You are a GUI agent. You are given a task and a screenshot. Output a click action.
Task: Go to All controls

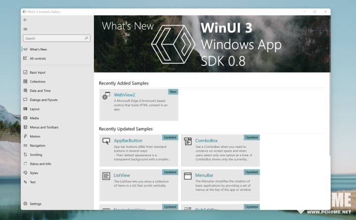point(38,59)
